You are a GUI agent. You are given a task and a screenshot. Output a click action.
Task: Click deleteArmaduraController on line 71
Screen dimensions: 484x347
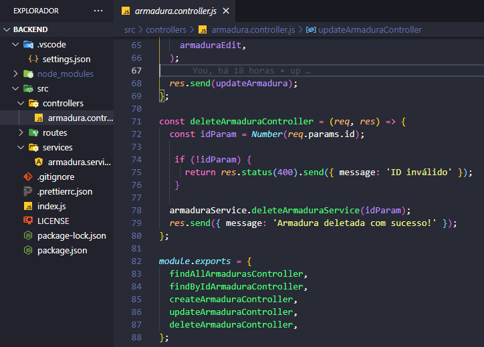point(251,121)
